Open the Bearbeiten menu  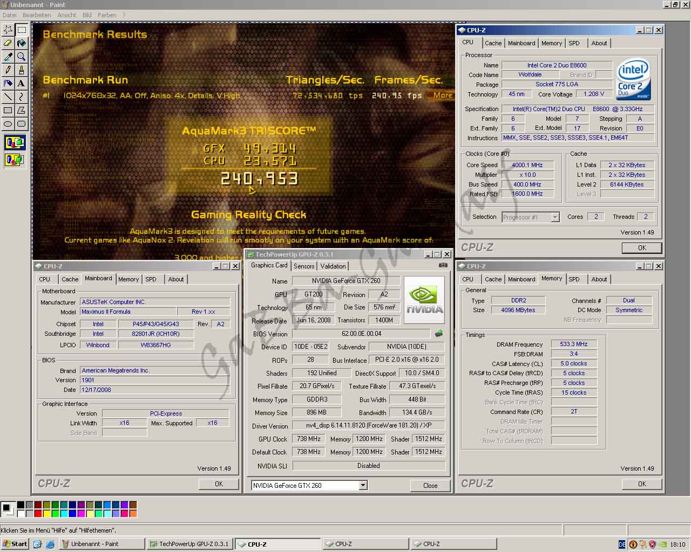[37, 15]
